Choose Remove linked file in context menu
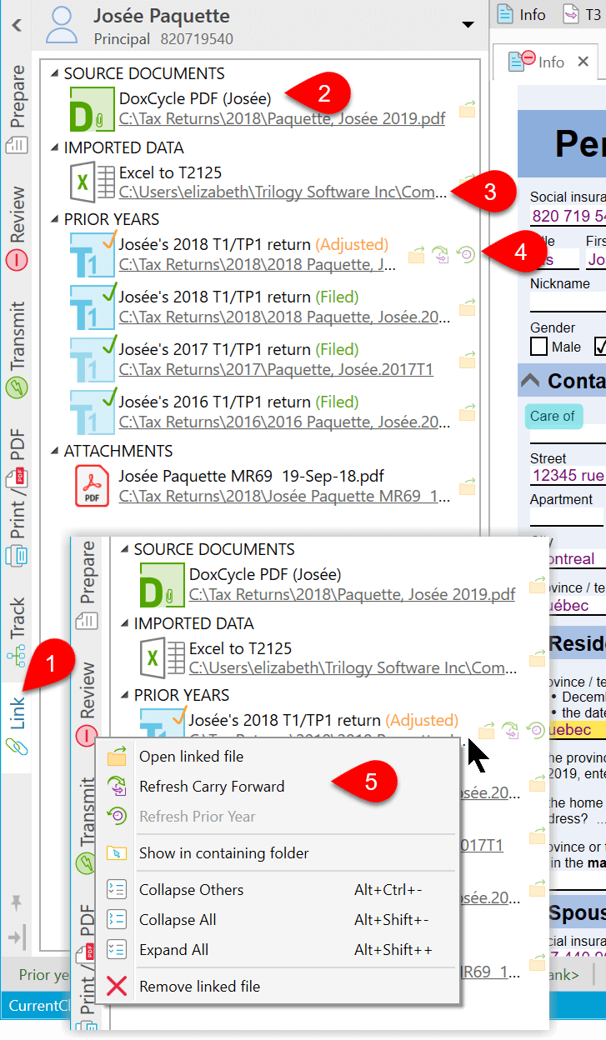The width and height of the screenshot is (606, 1040). 278,987
